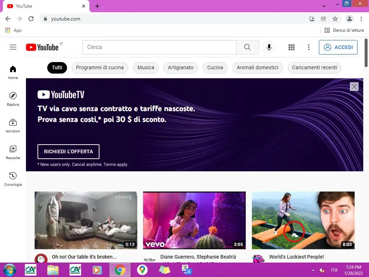Screen dimensions: 369x277
Task: Expand the tab search chevron
Action: [324, 6]
